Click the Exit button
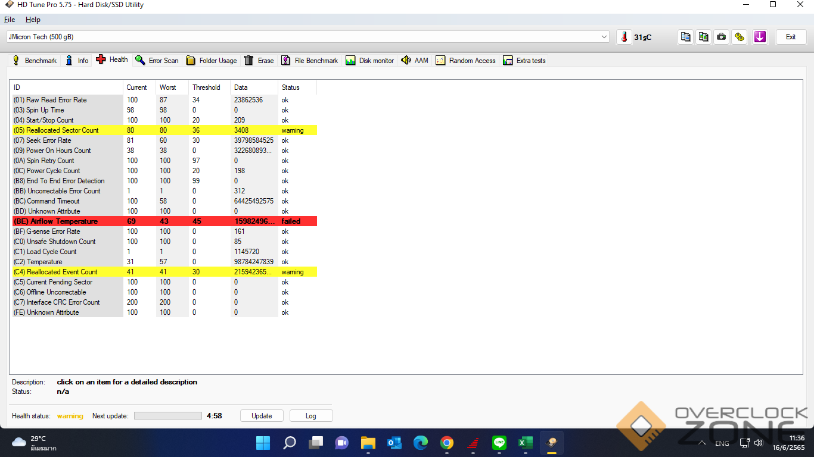The image size is (814, 457). pyautogui.click(x=791, y=37)
